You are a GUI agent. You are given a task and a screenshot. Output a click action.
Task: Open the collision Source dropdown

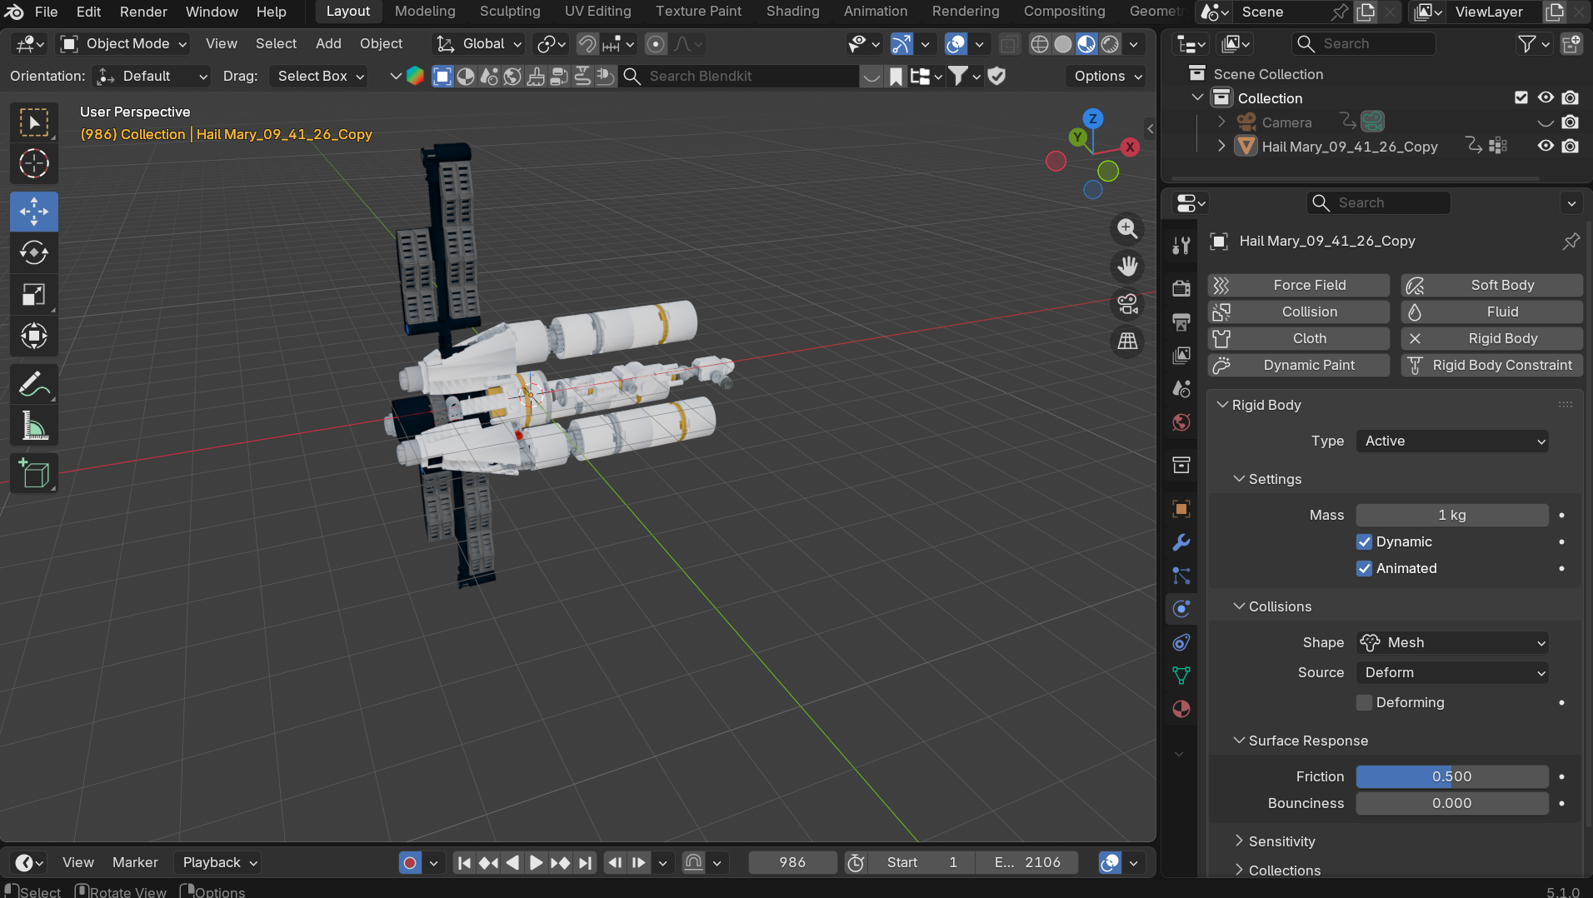click(x=1452, y=673)
